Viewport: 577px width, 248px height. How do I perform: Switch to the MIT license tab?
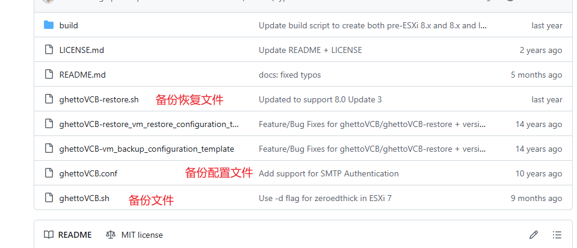tap(134, 235)
